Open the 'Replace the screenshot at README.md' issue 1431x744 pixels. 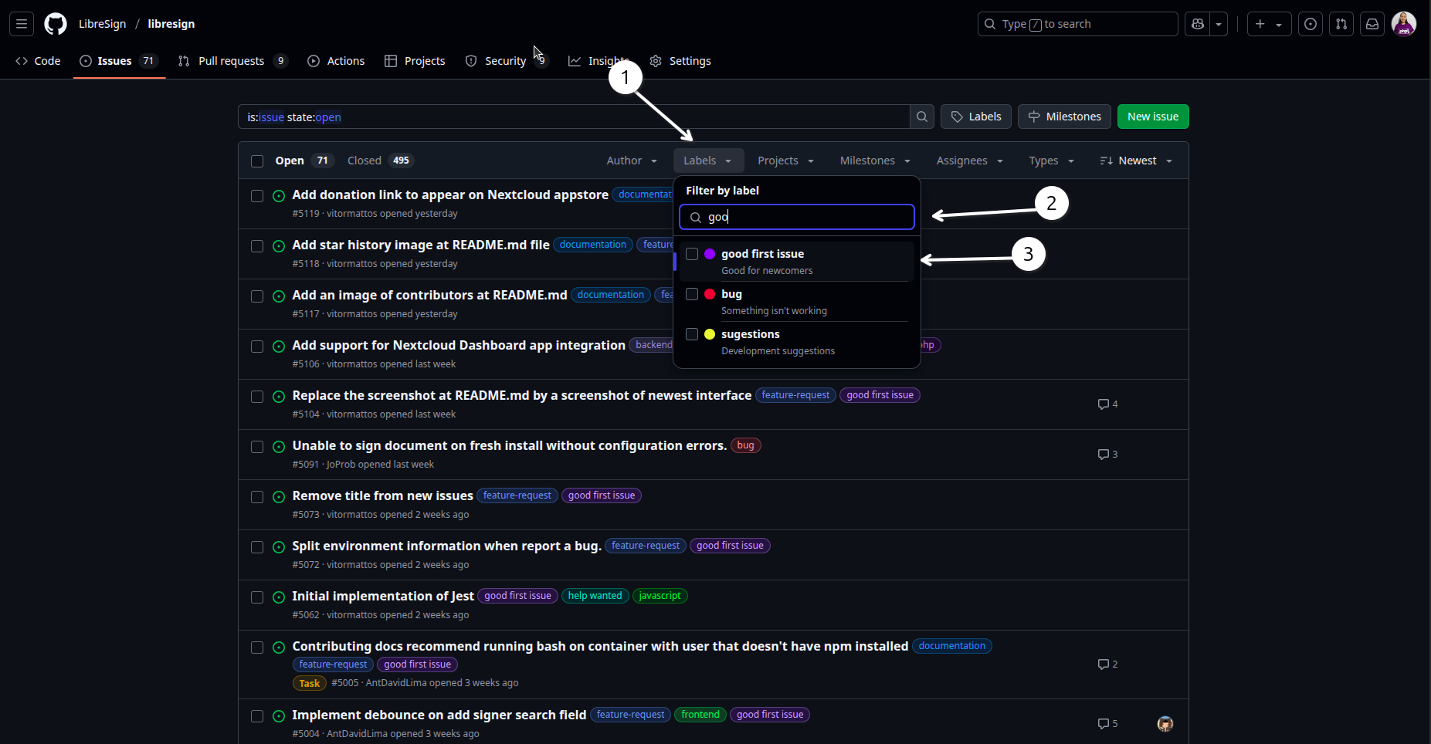pos(522,395)
